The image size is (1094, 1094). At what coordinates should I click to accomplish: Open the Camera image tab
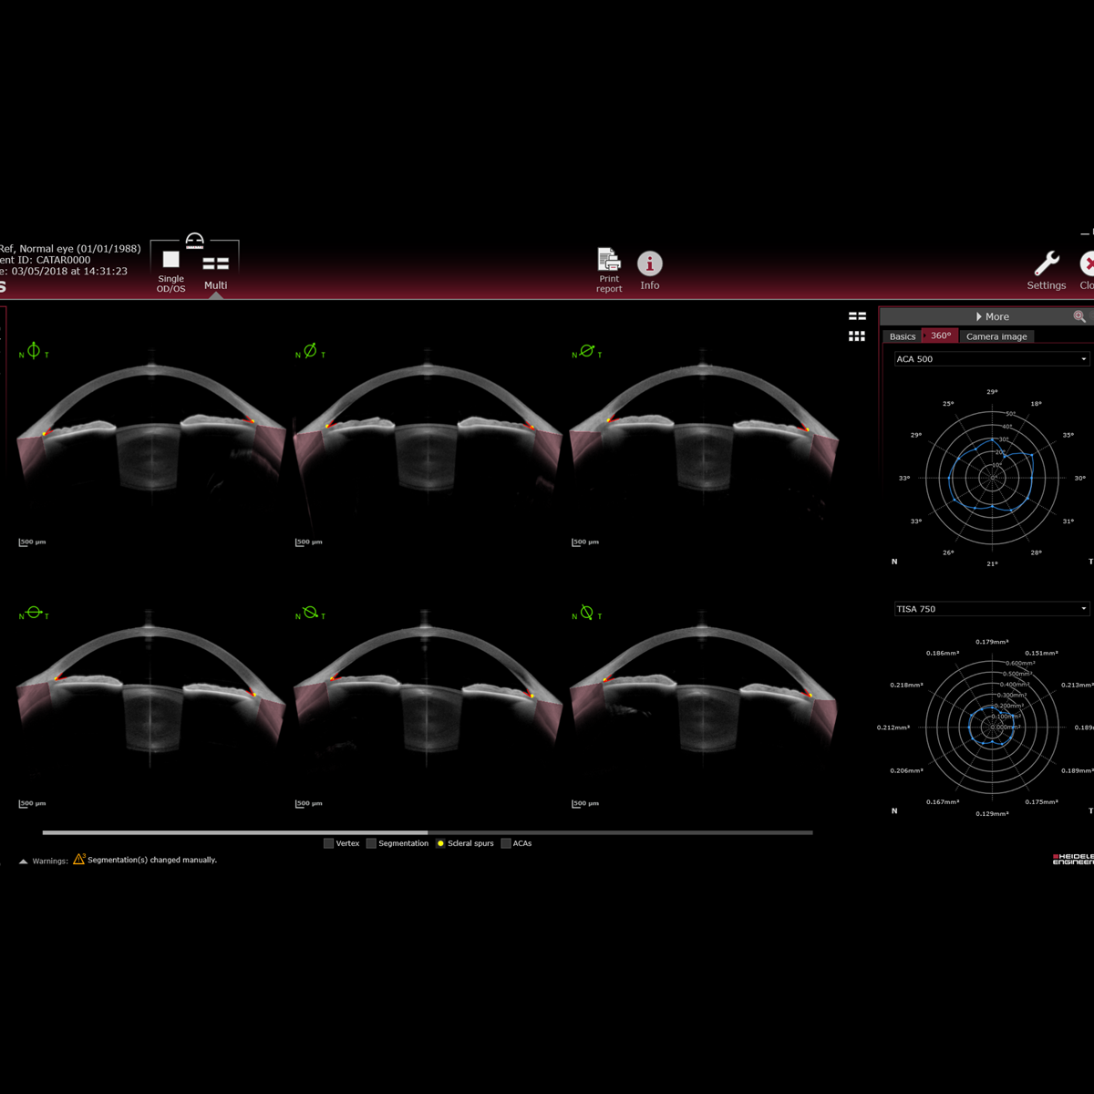(x=996, y=336)
